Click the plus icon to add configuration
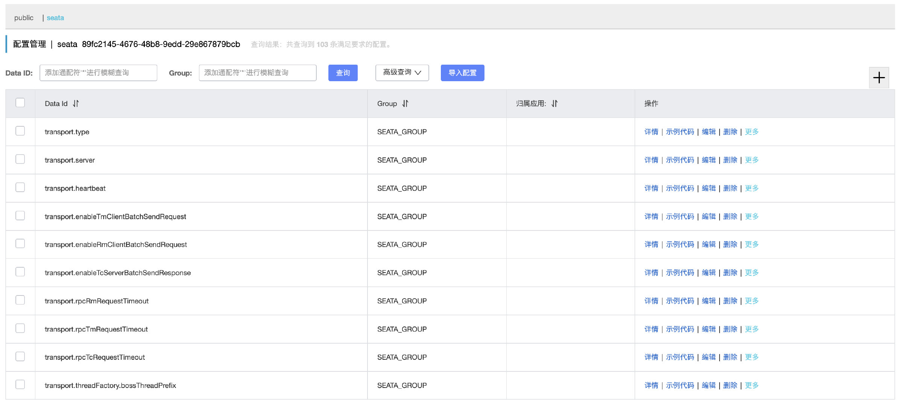 coord(879,78)
